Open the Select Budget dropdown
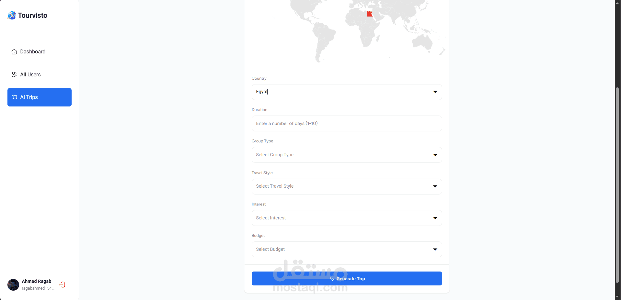Viewport: 621px width, 300px height. [435, 250]
